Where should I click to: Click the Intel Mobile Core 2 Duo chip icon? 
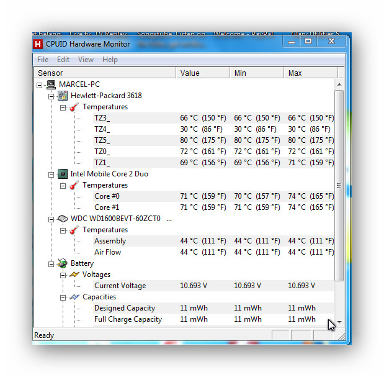(x=63, y=174)
